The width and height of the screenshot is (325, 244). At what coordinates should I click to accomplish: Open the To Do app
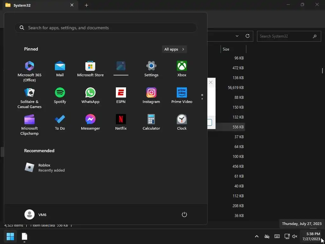point(60,122)
